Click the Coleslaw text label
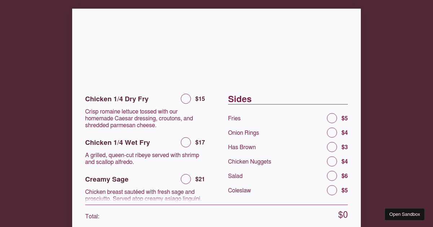The height and width of the screenshot is (227, 433). [239, 190]
